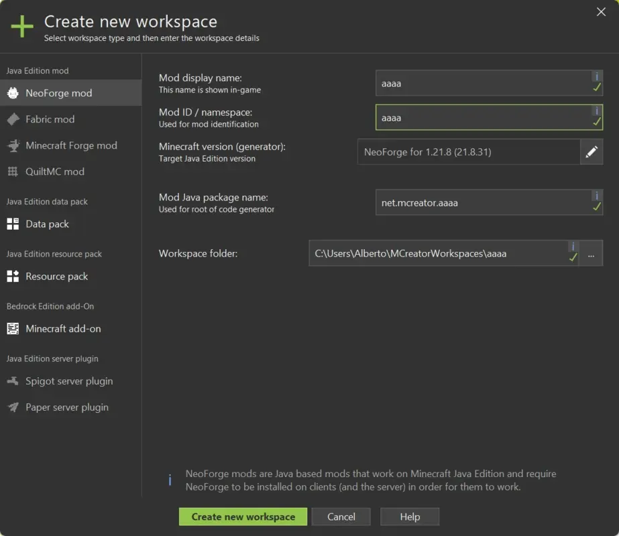Select the QuiltMC mod icon
Viewport: 619px width, 536px height.
[14, 172]
